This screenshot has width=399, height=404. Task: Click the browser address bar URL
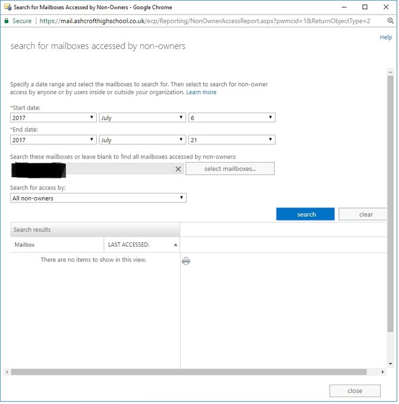point(205,21)
